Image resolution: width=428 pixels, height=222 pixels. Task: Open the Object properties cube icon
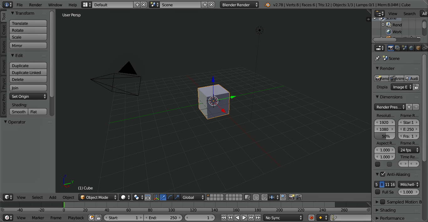[418, 48]
